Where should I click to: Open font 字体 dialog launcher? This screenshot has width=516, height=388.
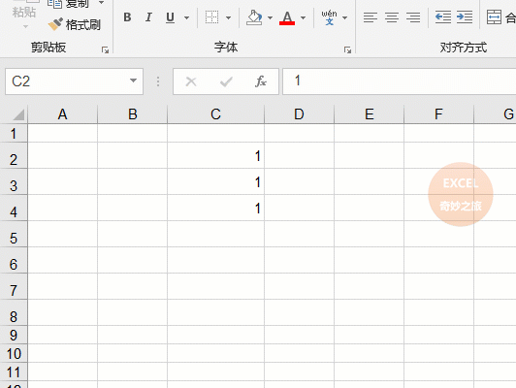347,50
